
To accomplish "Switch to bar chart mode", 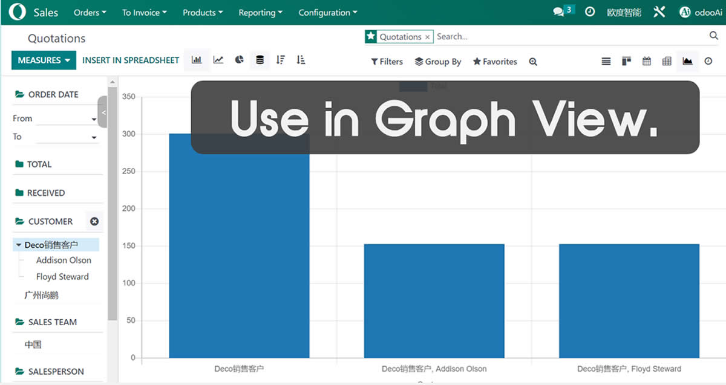I will click(197, 60).
